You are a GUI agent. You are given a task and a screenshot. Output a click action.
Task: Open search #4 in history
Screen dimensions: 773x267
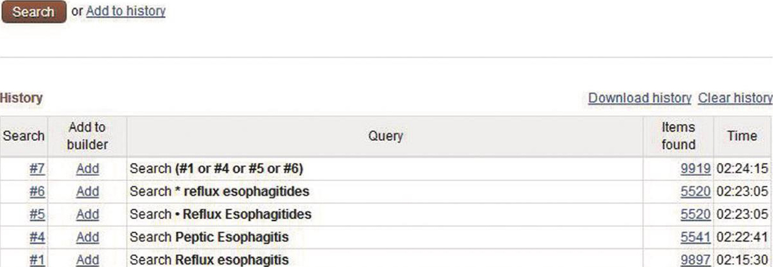coord(37,237)
